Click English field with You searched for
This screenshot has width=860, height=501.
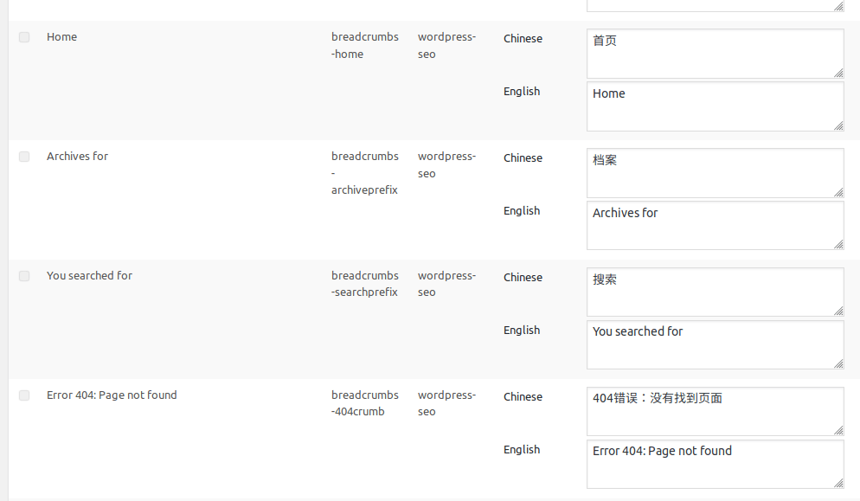(x=716, y=344)
